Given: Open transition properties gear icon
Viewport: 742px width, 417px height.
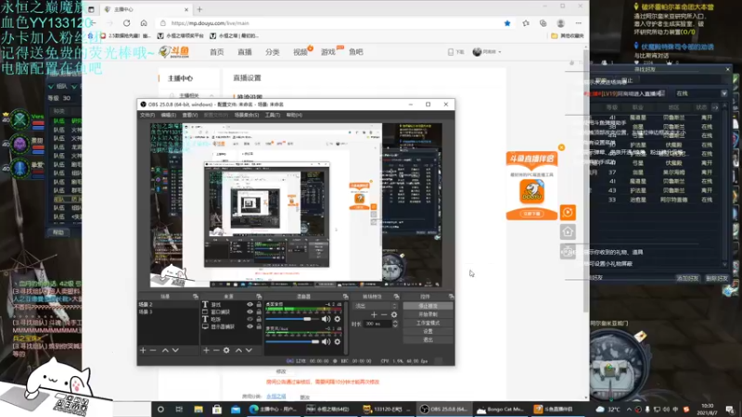Looking at the screenshot, I should click(x=393, y=314).
